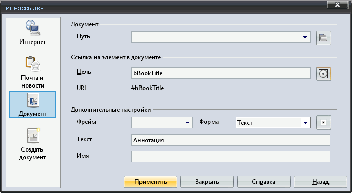Open file browser folder icon next to Путь
The image size is (352, 193).
click(323, 37)
